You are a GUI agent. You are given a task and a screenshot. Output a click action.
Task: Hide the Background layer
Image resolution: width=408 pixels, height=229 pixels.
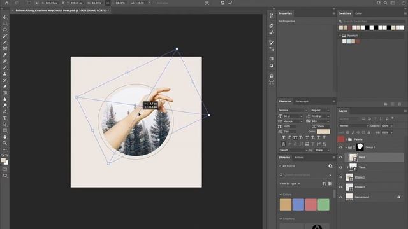click(x=340, y=197)
